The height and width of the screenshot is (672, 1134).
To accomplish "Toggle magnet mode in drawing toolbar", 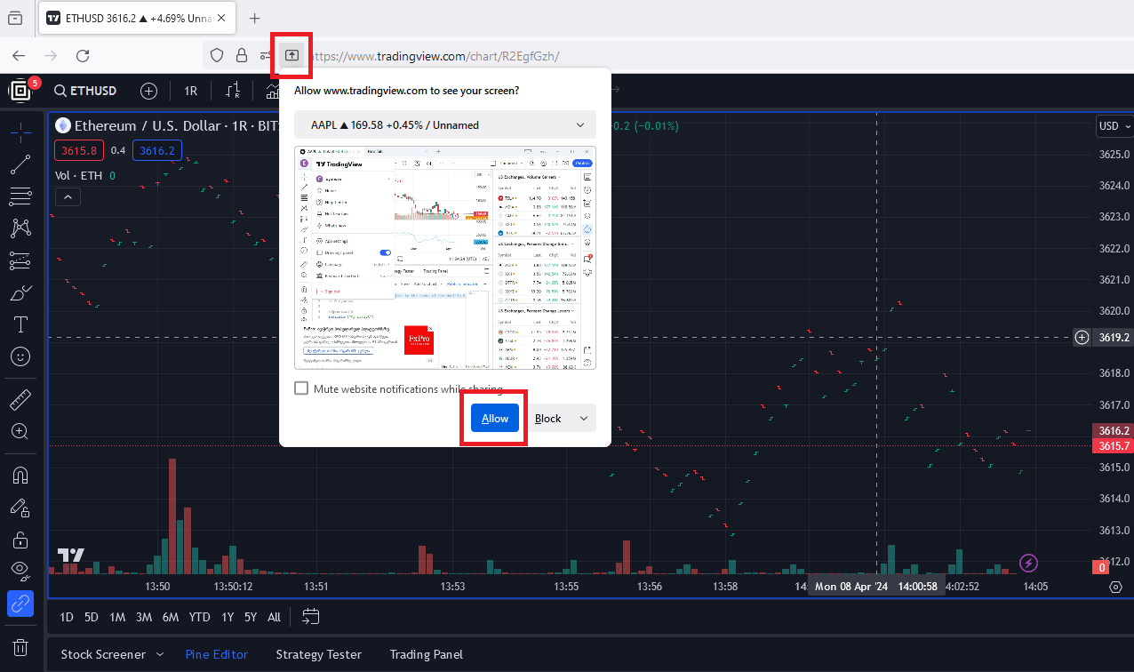I will click(20, 476).
